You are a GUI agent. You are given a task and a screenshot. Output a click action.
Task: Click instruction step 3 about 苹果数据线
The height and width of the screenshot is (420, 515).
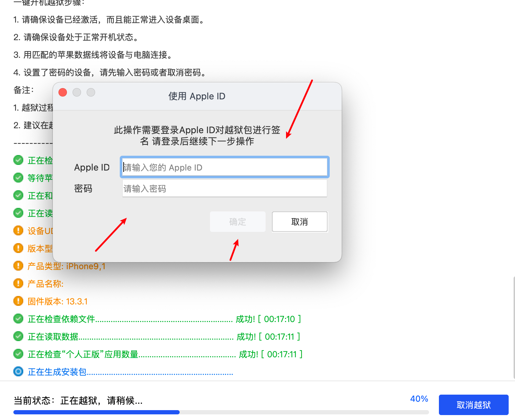(94, 55)
